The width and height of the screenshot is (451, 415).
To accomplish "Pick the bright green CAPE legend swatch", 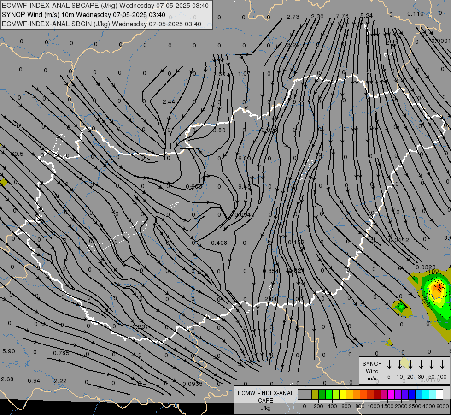I will click(329, 394).
